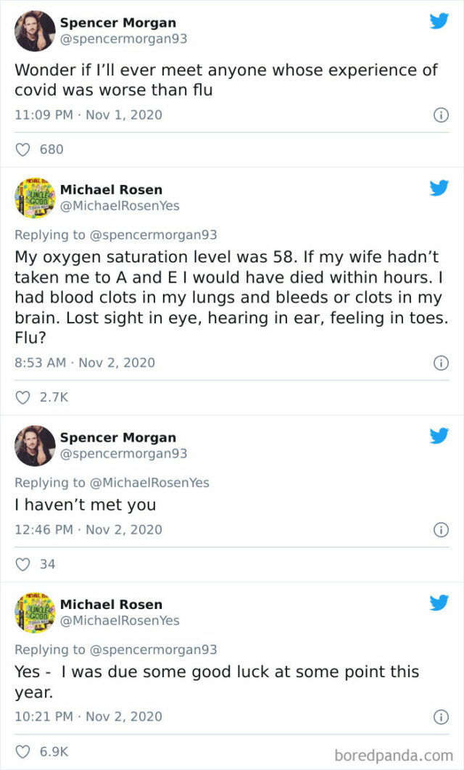Click the Twitter bird icon on Spencer Morgan's first tweet
This screenshot has width=464, height=770.
click(439, 21)
